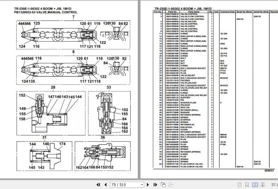
Task: Click the PACKING parts name cell
Action: click(x=185, y=80)
